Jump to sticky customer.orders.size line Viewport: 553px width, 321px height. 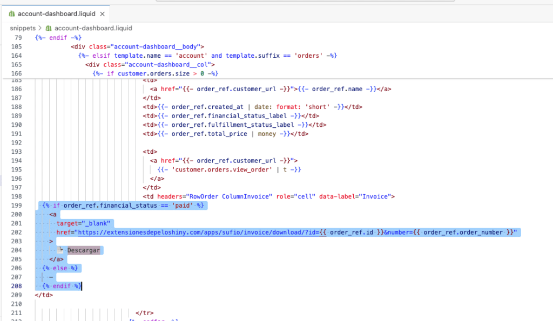point(155,73)
